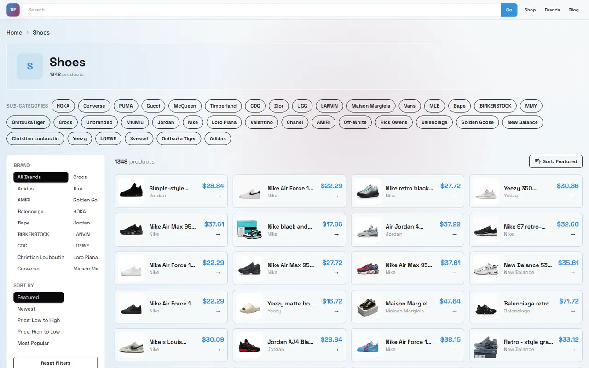The height and width of the screenshot is (368, 589).
Task: Filter by Adidas brand in sidebar
Action: point(41,189)
